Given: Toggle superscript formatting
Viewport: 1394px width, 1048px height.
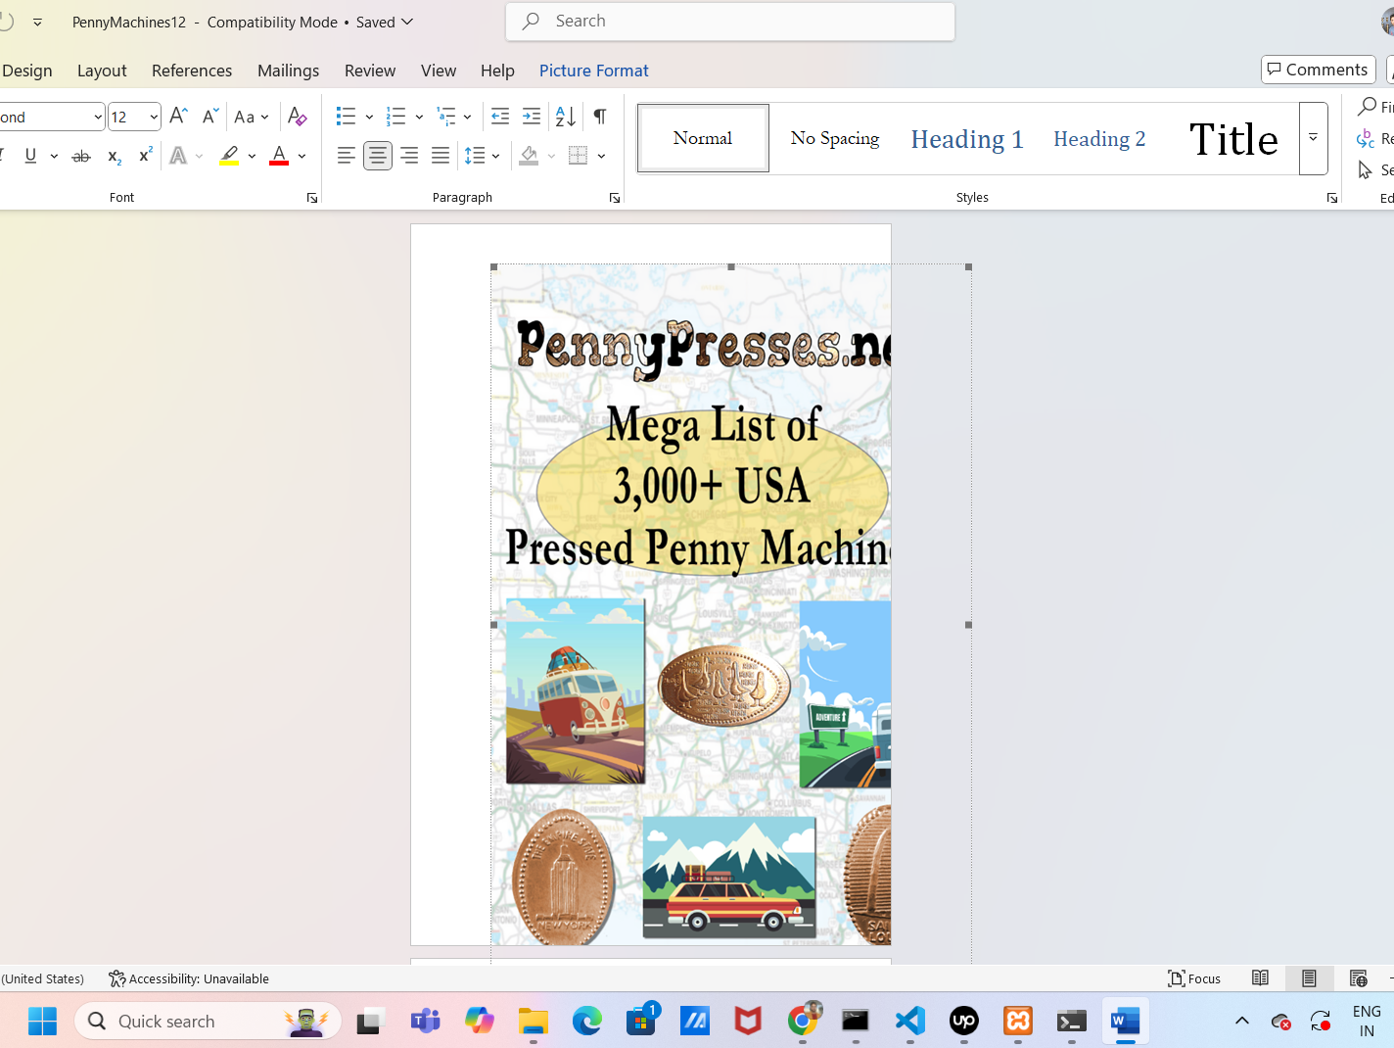Looking at the screenshot, I should [x=146, y=156].
